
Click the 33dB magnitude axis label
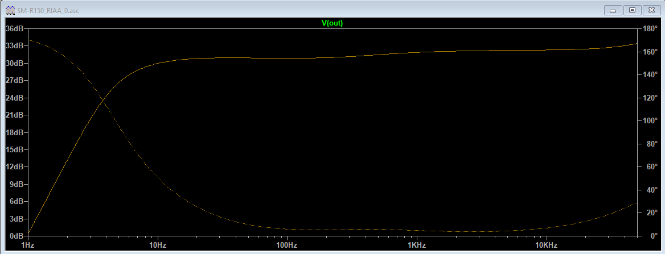pyautogui.click(x=14, y=46)
